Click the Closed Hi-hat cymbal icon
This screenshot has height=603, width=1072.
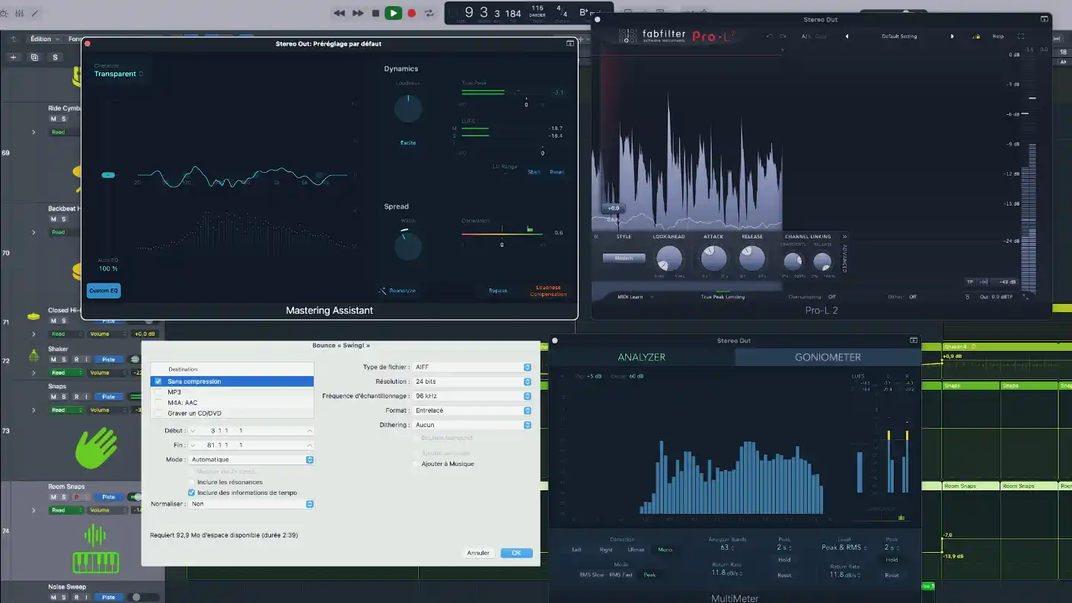pyautogui.click(x=33, y=315)
